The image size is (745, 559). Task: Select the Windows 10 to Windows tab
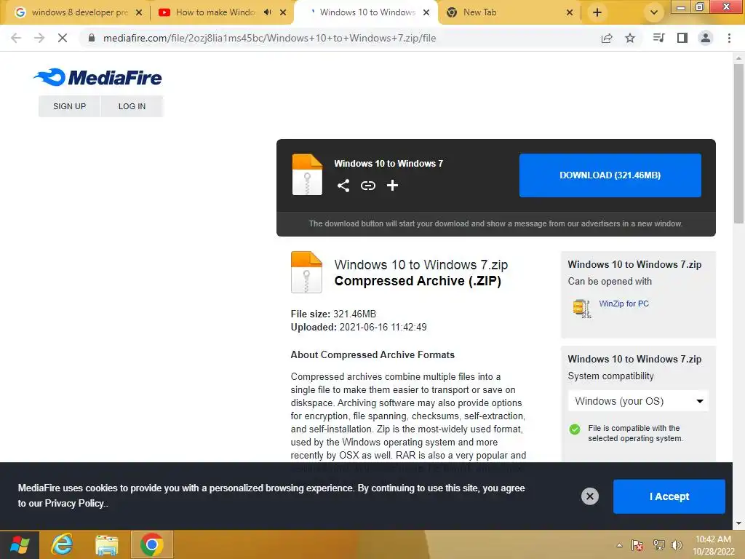367,12
